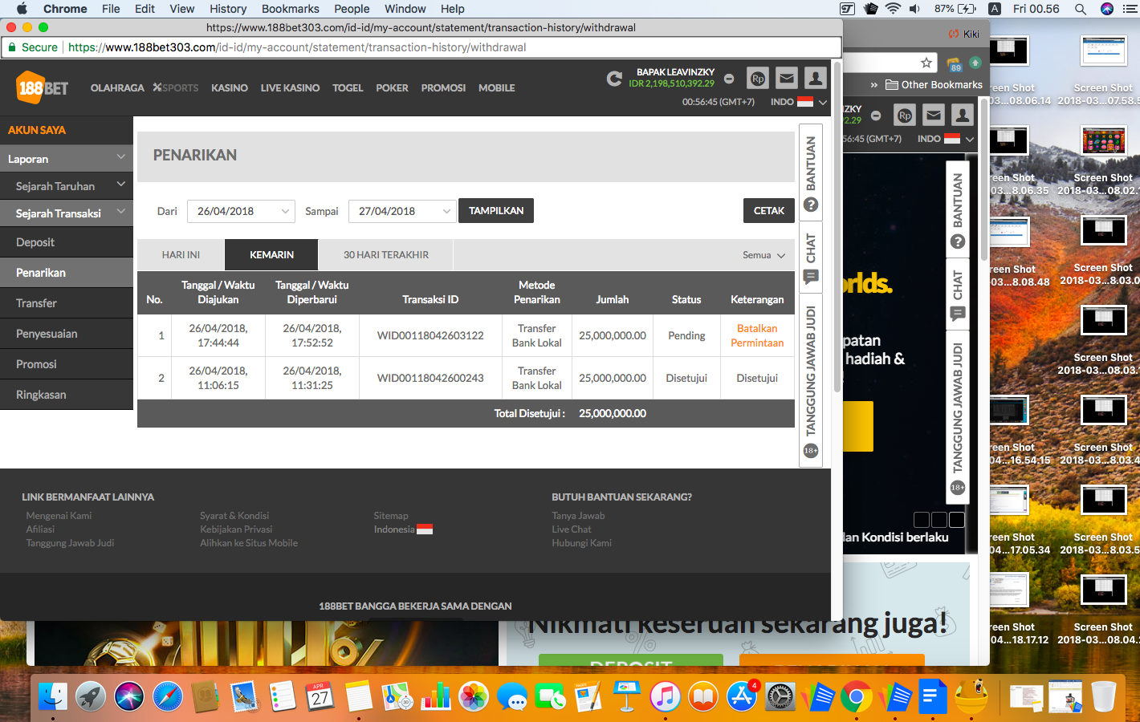Select Penarikan in the sidebar
The width and height of the screenshot is (1140, 722).
67,273
